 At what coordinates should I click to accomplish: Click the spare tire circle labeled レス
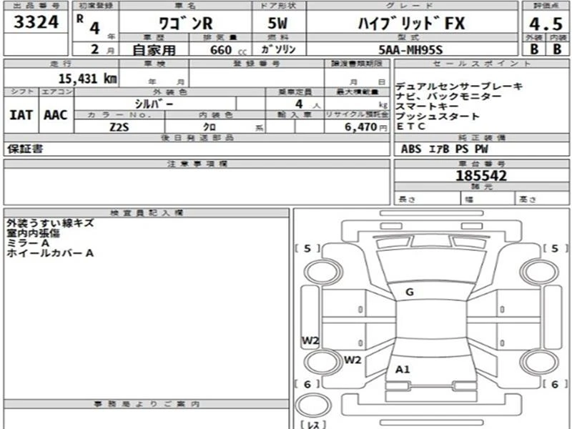pyautogui.click(x=313, y=405)
